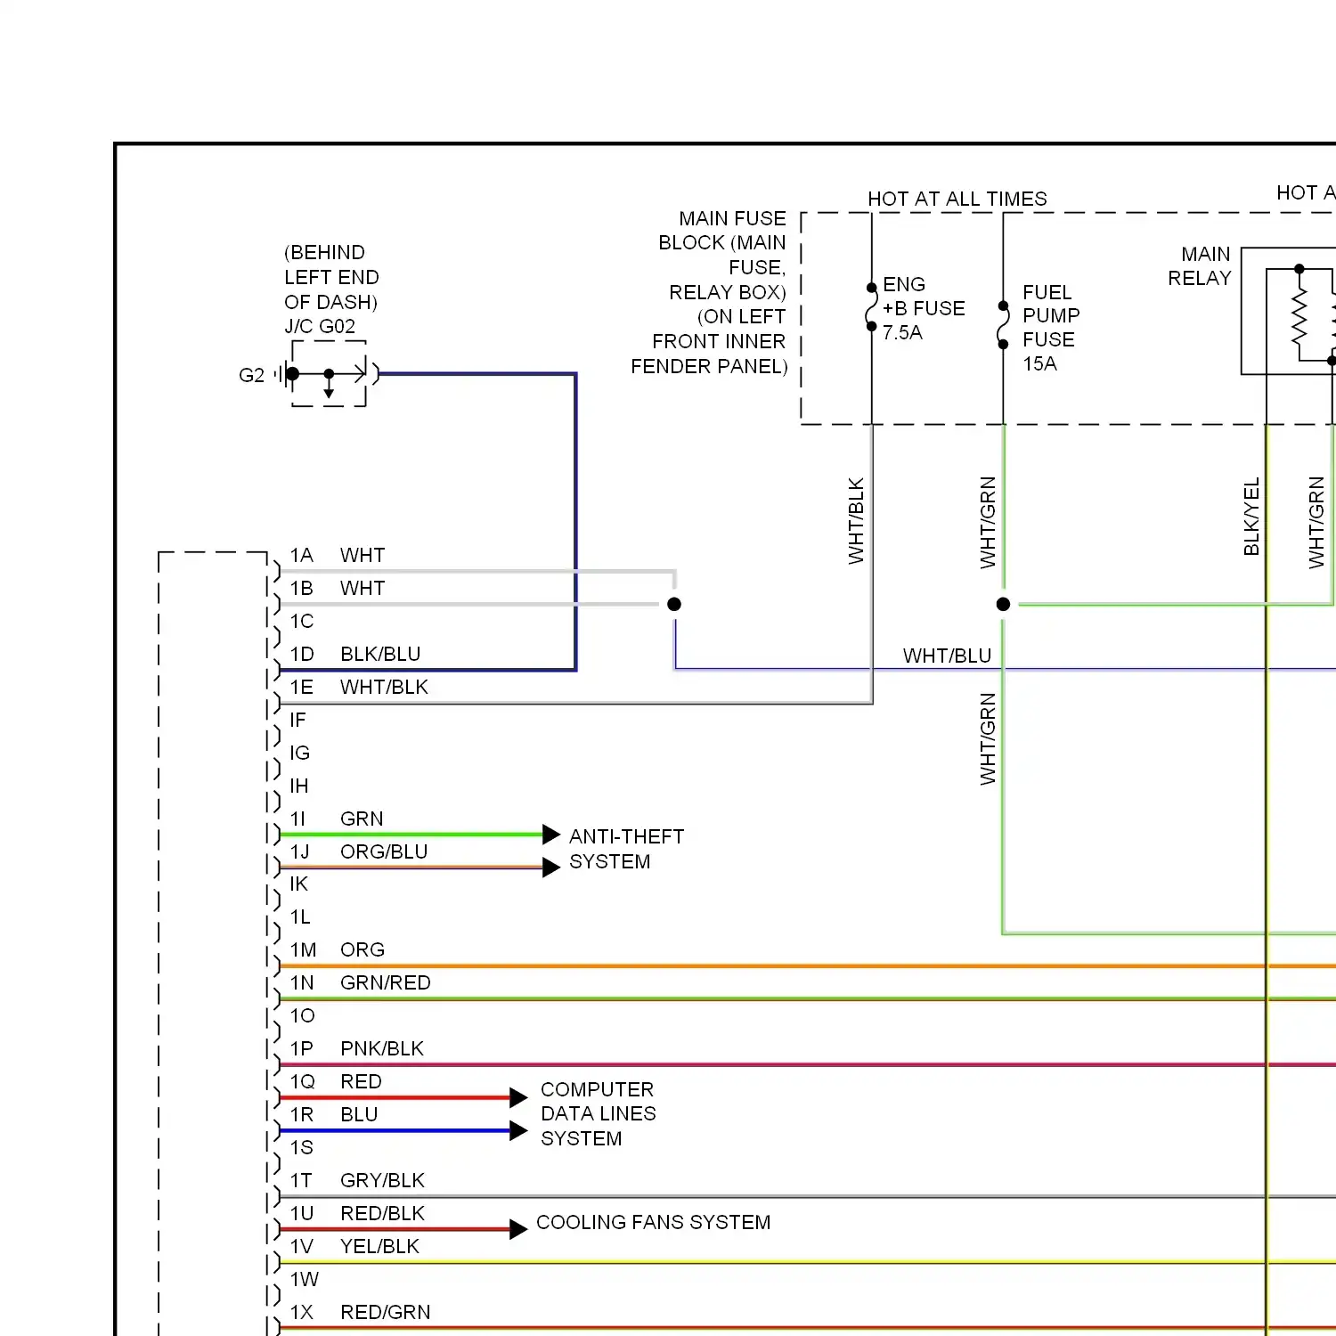
Task: Click the G2 ground label
Action: [x=251, y=375]
